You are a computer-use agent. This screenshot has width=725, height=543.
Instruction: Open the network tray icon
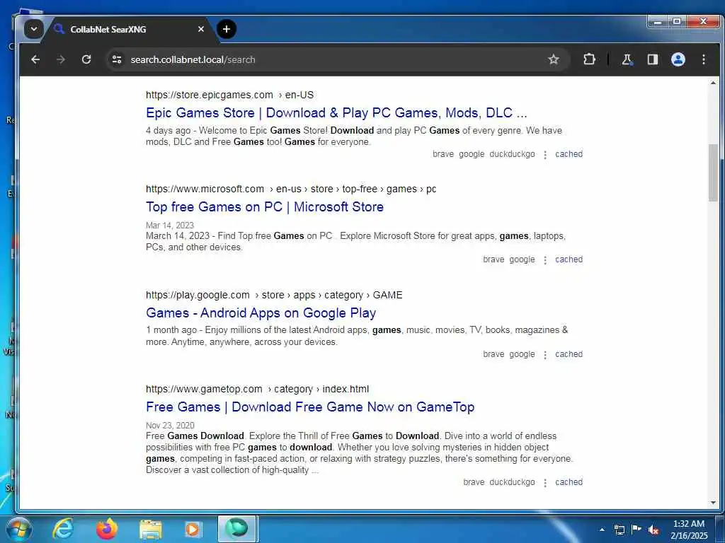click(619, 530)
